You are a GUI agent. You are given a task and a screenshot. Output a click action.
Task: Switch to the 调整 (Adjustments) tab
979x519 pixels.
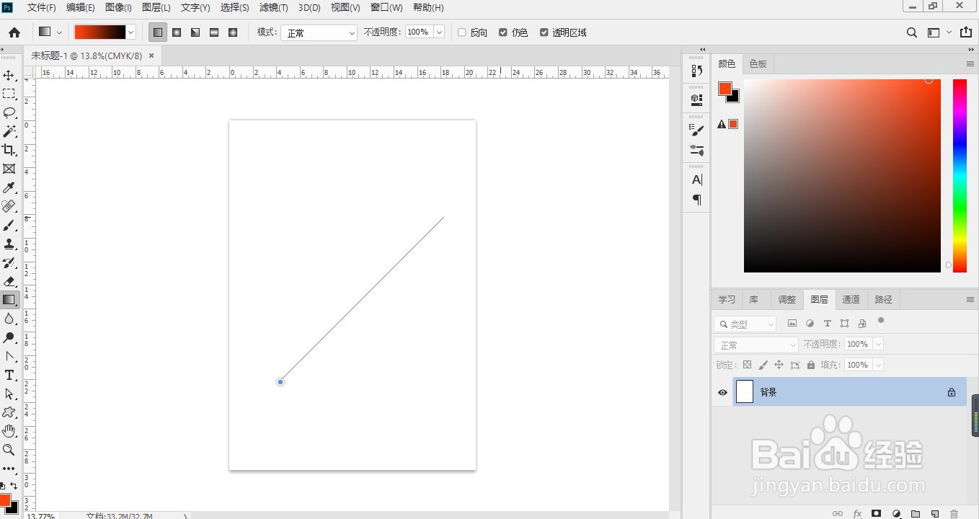pyautogui.click(x=787, y=300)
